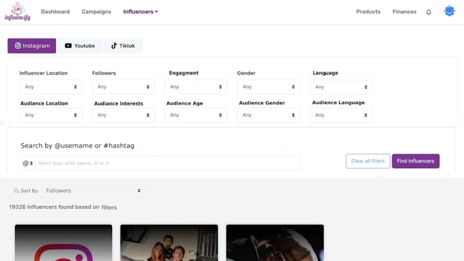Screen dimensions: 464x261
Task: Focus the username or hashtag search field
Action: tap(167, 163)
